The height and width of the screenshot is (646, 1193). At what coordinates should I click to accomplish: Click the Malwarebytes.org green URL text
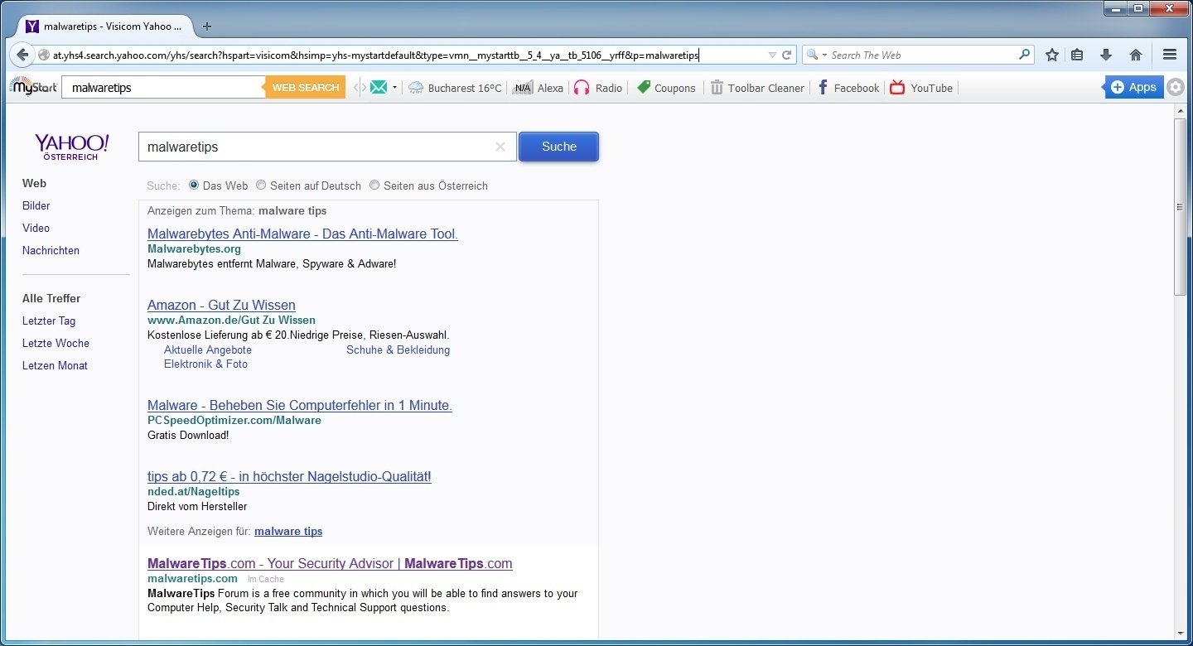point(194,248)
